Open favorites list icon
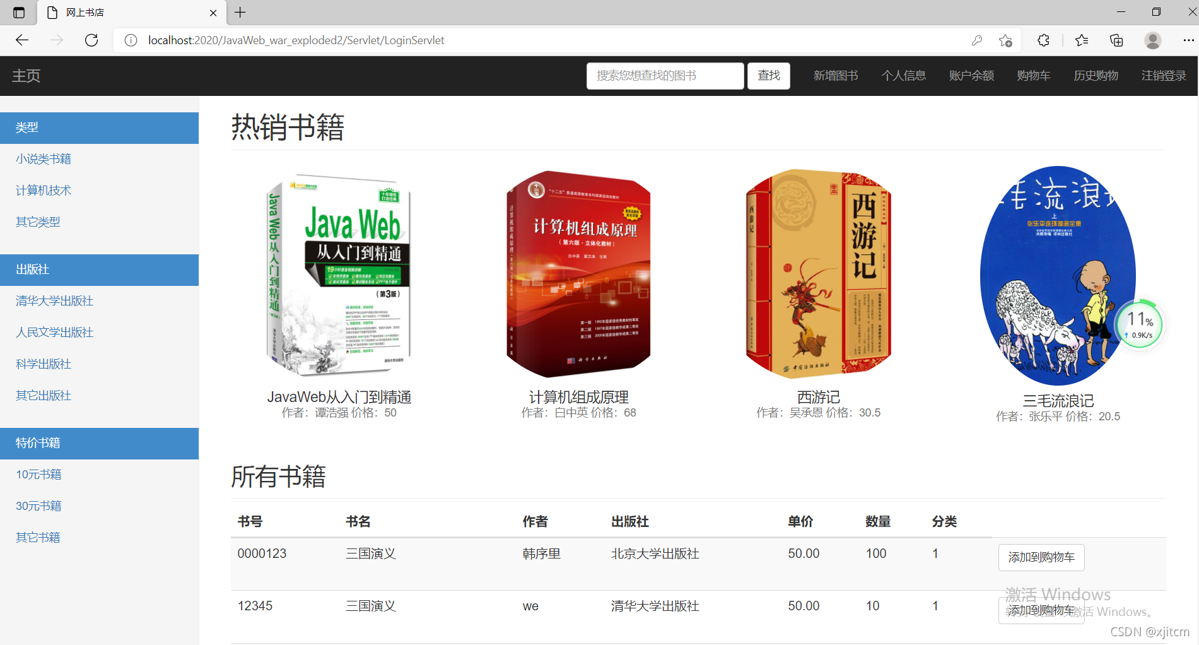The image size is (1199, 645). (1082, 40)
